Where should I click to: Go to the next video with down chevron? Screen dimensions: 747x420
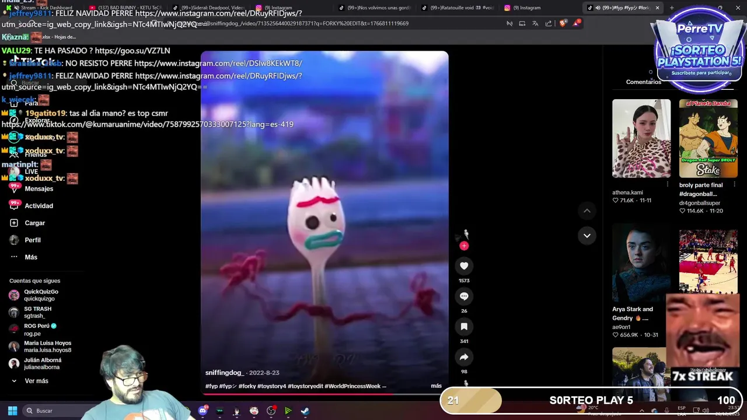tap(587, 236)
